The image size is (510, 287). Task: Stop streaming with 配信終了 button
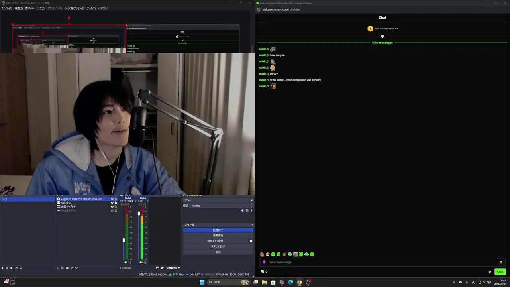218,230
